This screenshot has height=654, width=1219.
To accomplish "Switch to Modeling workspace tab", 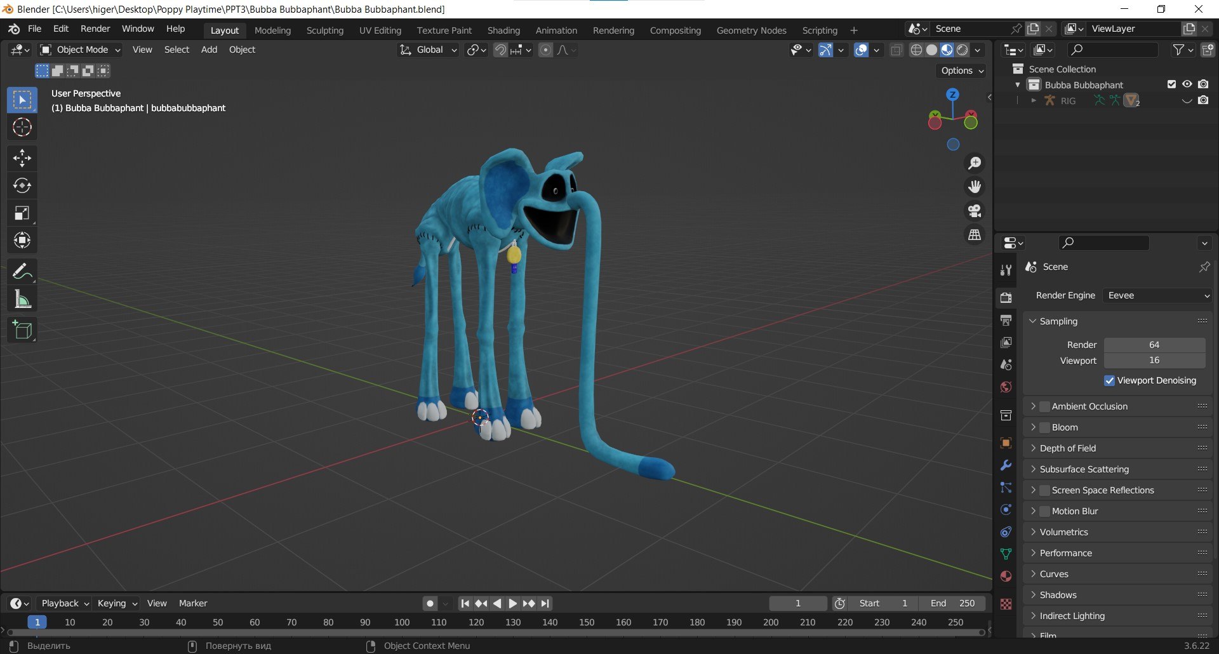I will tap(272, 30).
